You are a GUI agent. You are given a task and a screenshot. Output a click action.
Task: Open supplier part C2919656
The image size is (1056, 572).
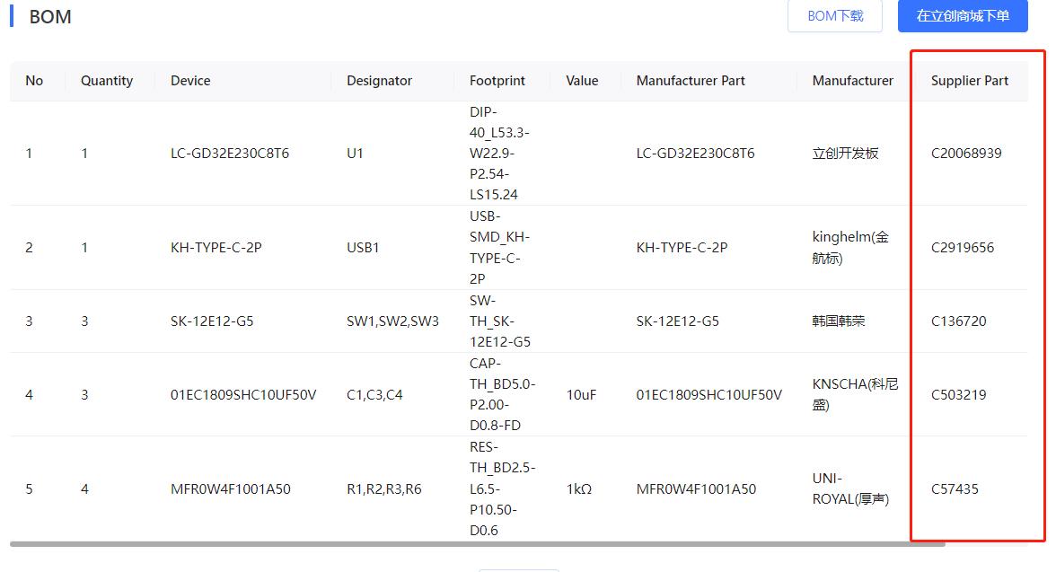[963, 248]
